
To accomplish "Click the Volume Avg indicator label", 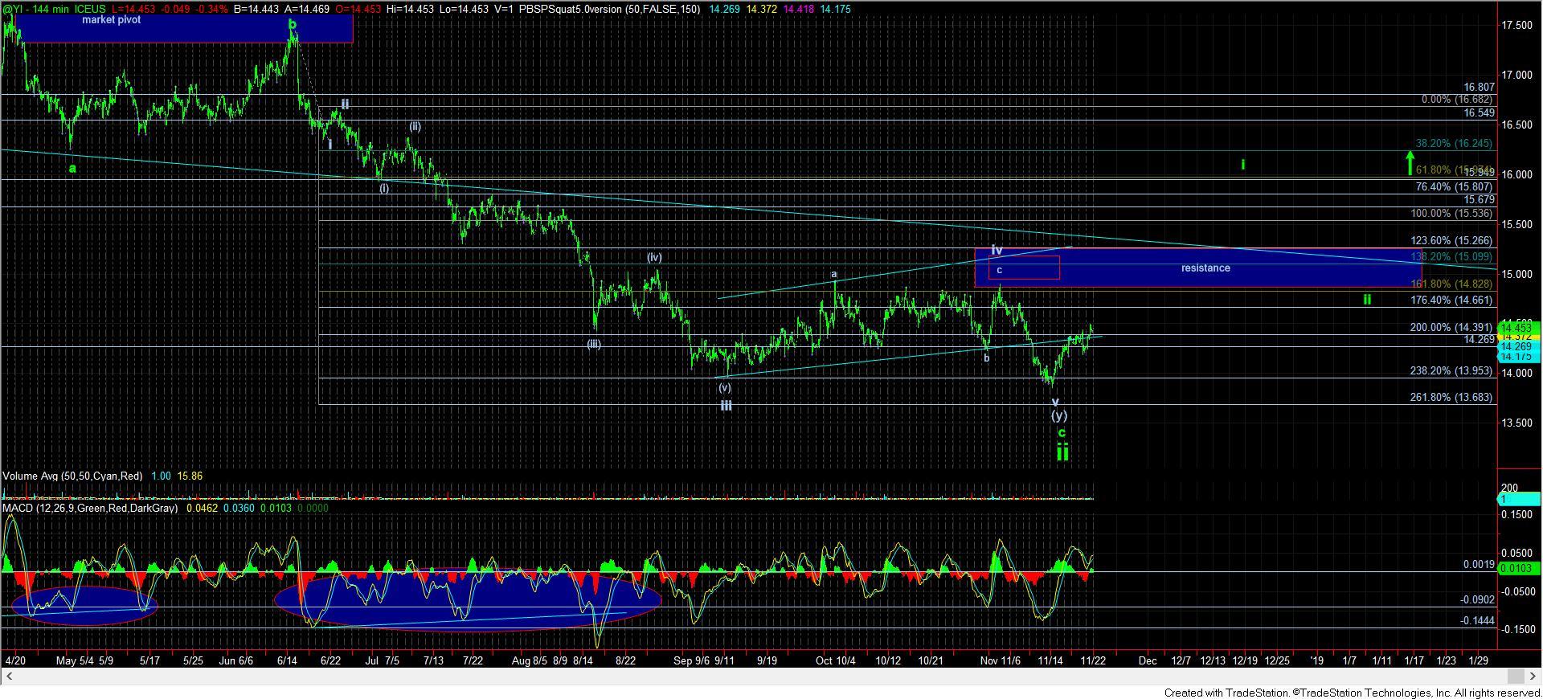I will (x=72, y=476).
